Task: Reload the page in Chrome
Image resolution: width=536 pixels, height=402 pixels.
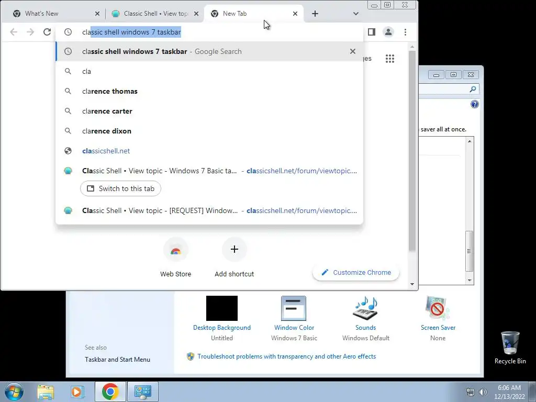Action: click(47, 32)
